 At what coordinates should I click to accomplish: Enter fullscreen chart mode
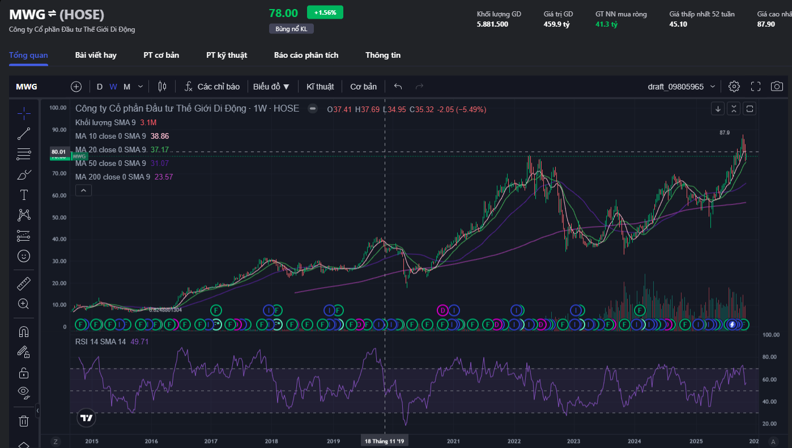[756, 87]
